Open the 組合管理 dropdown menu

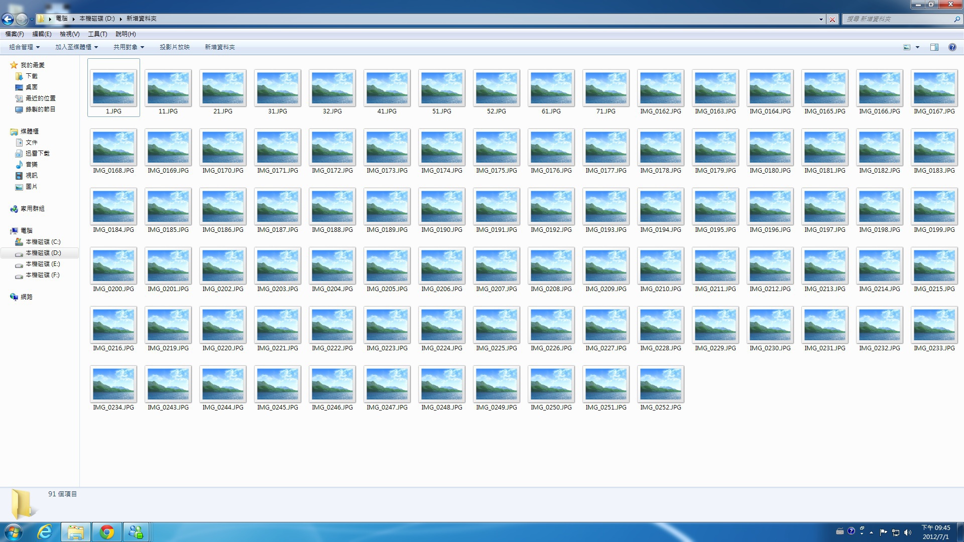pos(24,47)
